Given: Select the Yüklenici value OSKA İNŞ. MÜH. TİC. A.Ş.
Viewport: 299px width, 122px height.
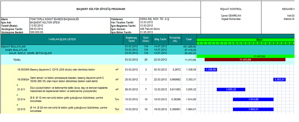Looking at the screenshot, I should click(x=155, y=19).
